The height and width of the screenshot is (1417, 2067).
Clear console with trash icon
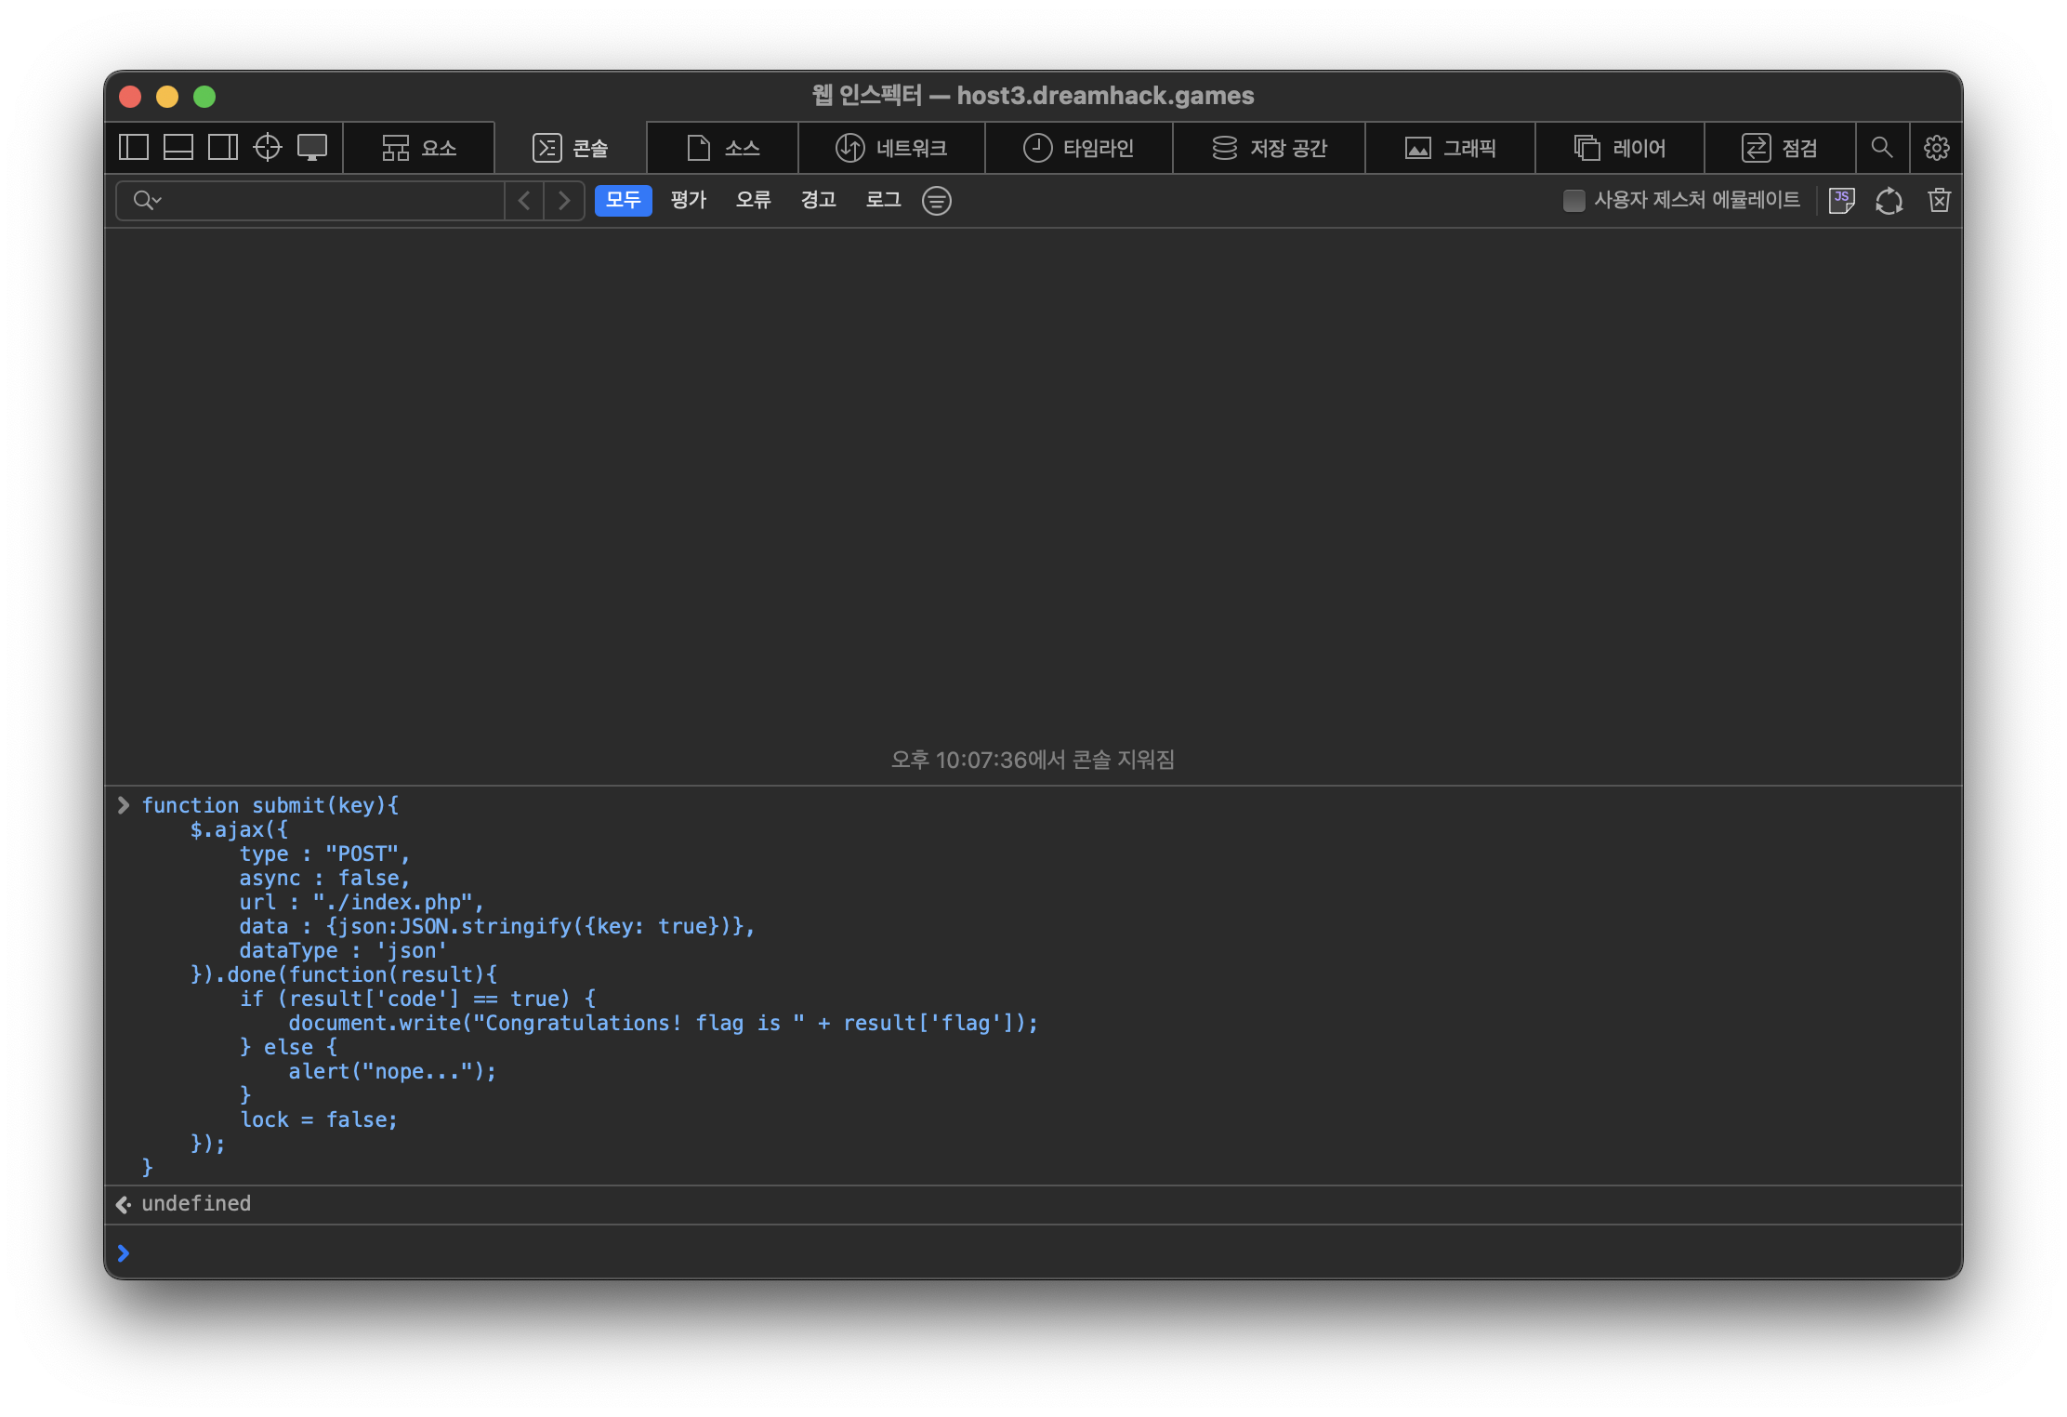[1940, 200]
